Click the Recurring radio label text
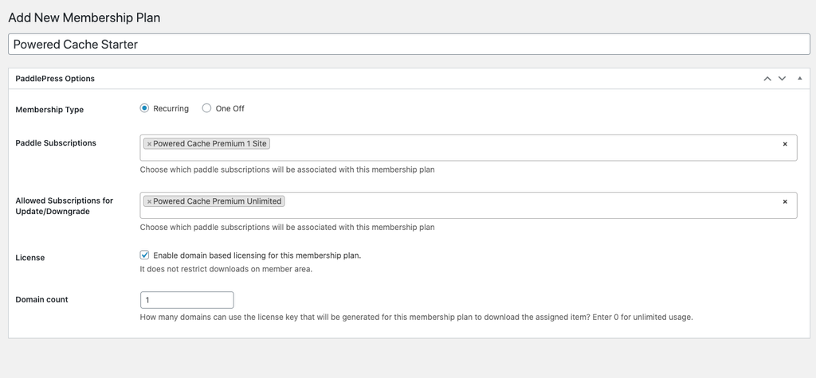Viewport: 816px width, 378px height. pos(171,109)
